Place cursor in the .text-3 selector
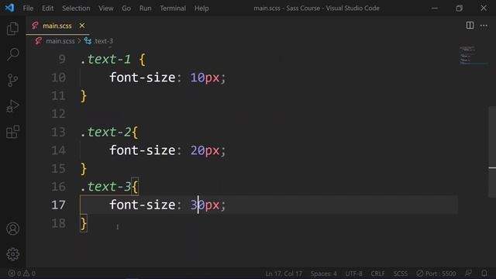The height and width of the screenshot is (279, 496). (x=105, y=187)
